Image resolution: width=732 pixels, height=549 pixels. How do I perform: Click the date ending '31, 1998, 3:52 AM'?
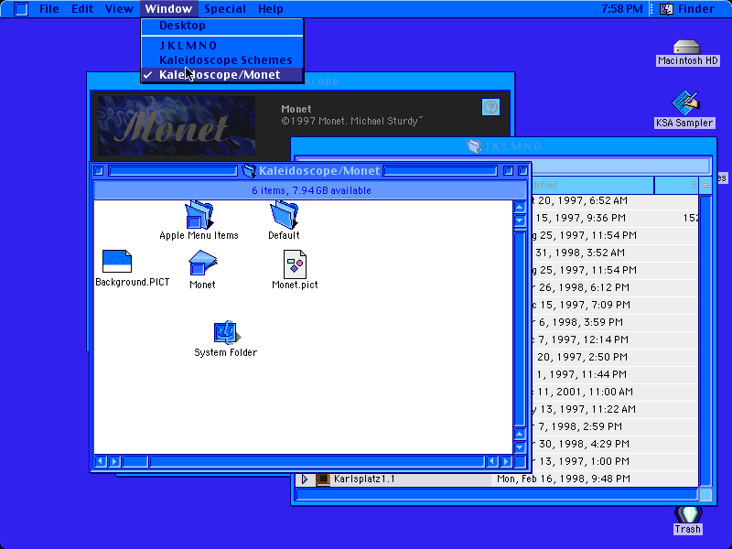578,253
